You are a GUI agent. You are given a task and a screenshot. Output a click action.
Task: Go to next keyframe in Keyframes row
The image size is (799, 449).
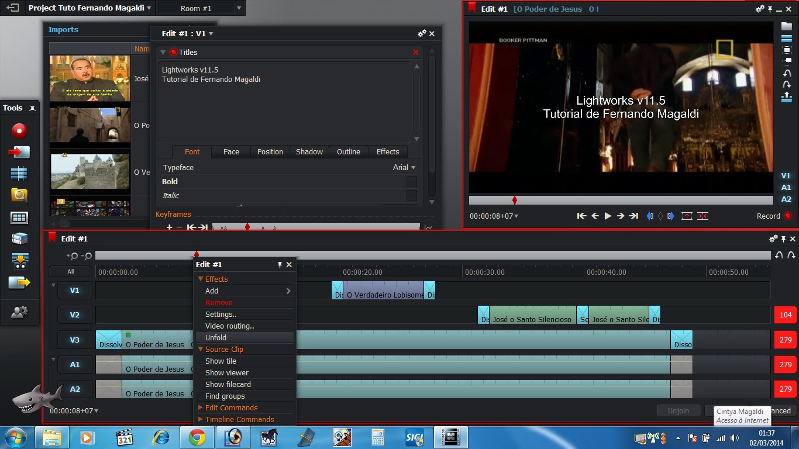click(202, 227)
